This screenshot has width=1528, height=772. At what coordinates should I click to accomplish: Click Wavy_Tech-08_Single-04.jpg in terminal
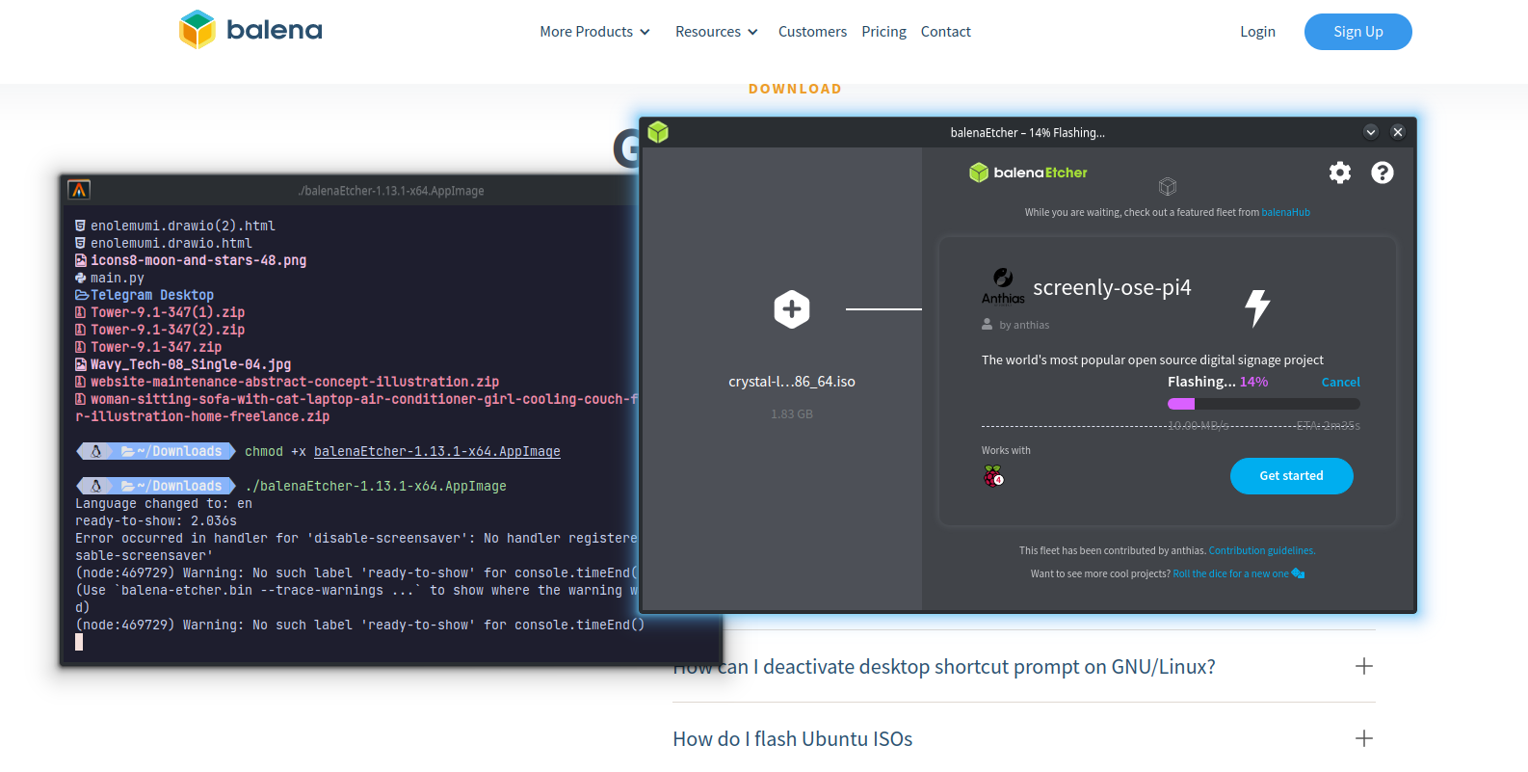tap(191, 365)
